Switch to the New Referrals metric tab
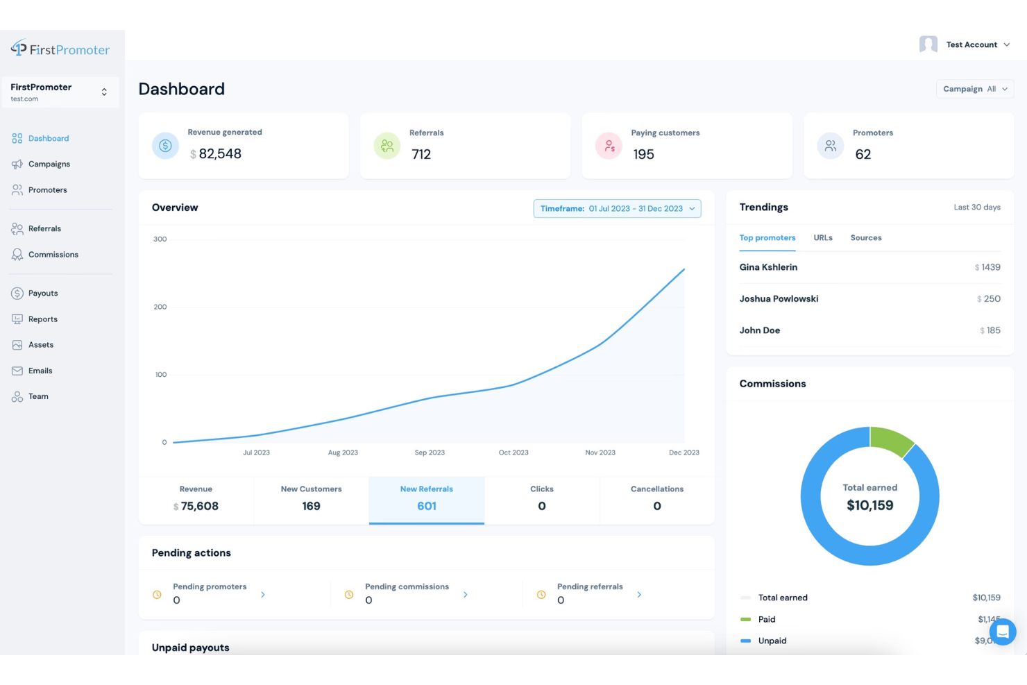Viewport: 1027px width, 685px height. pos(426,498)
